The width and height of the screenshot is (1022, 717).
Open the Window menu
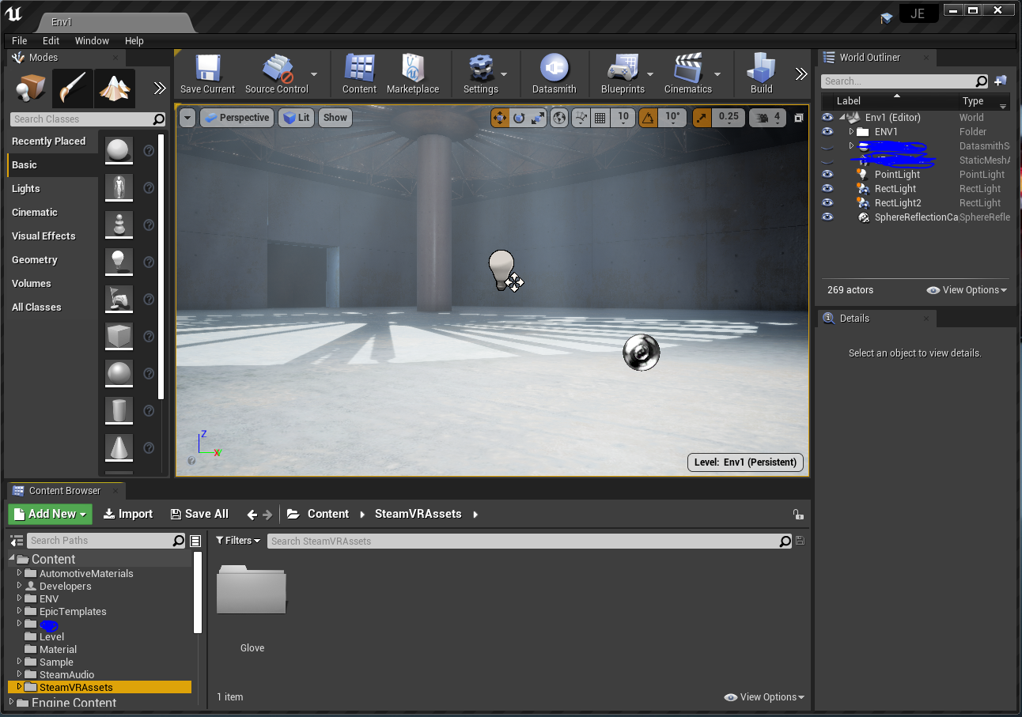[x=92, y=40]
